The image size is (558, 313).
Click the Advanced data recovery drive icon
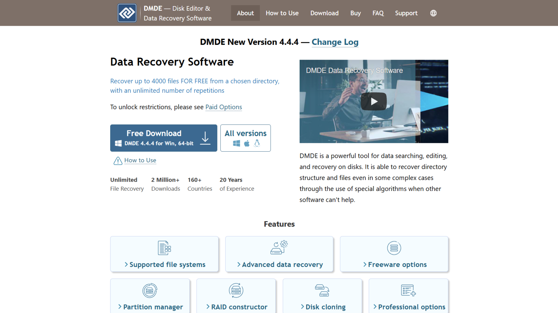tap(279, 248)
